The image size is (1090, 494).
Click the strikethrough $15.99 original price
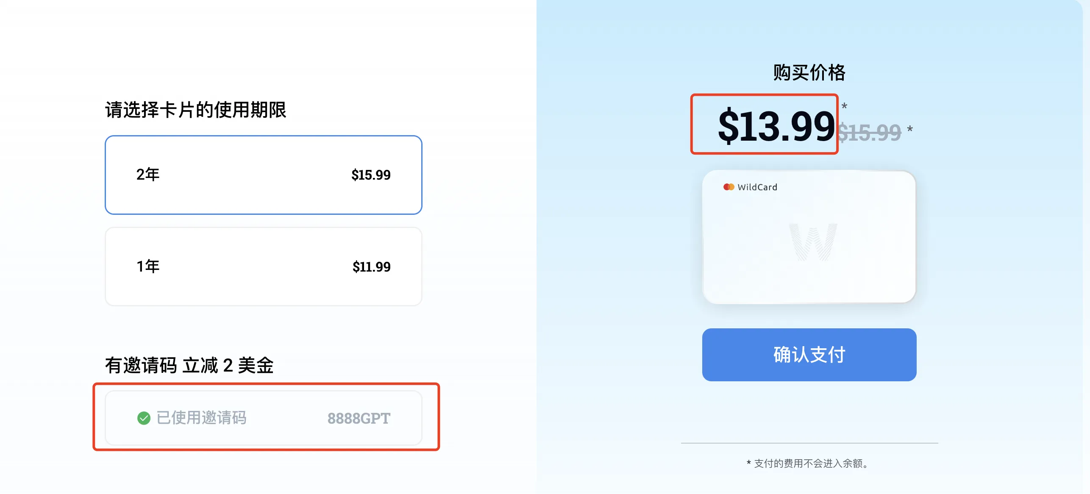click(870, 133)
